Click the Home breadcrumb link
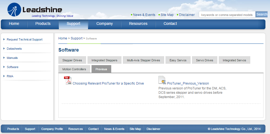 (x=63, y=38)
